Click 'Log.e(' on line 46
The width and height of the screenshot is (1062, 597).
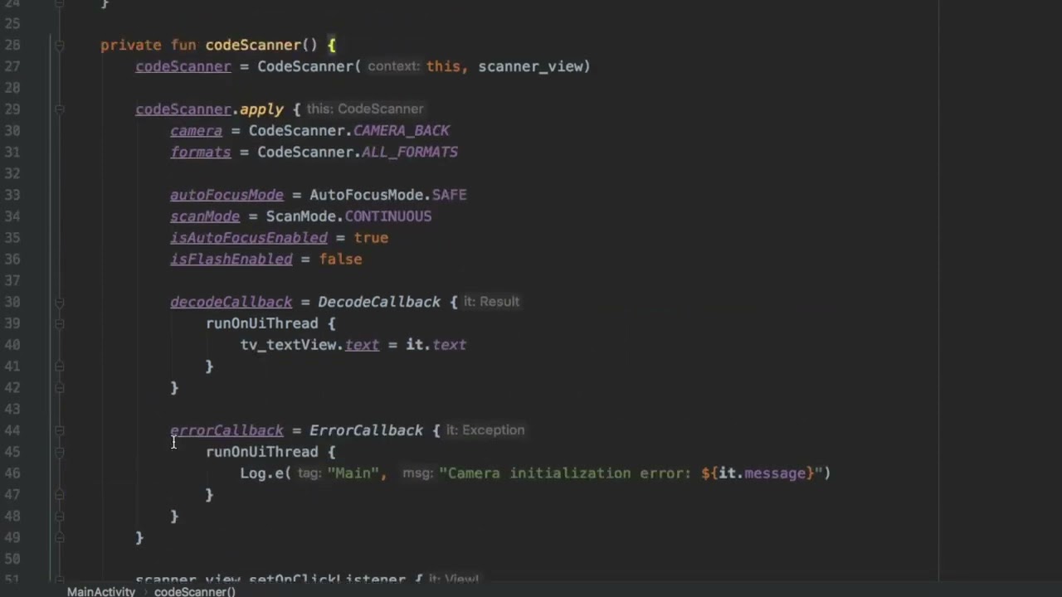(x=265, y=473)
